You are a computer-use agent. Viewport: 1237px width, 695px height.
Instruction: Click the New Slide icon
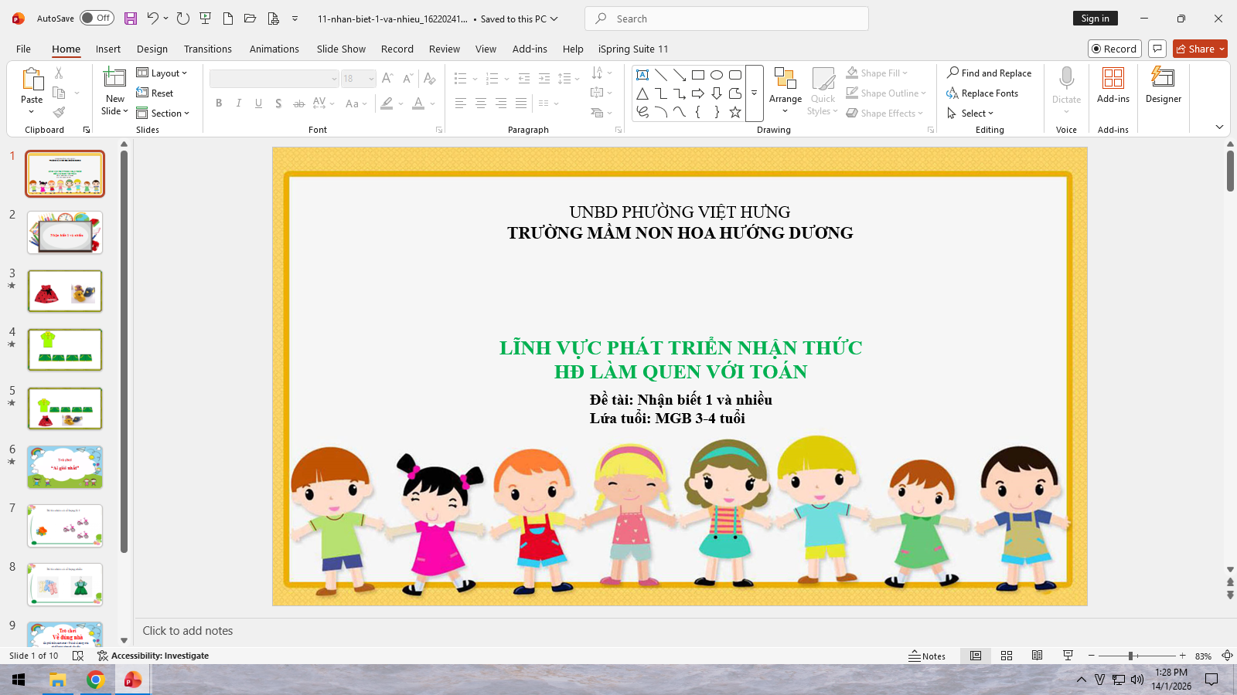pyautogui.click(x=114, y=78)
